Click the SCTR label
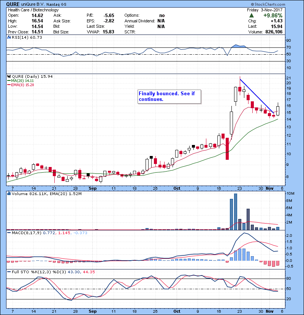 click(x=130, y=32)
